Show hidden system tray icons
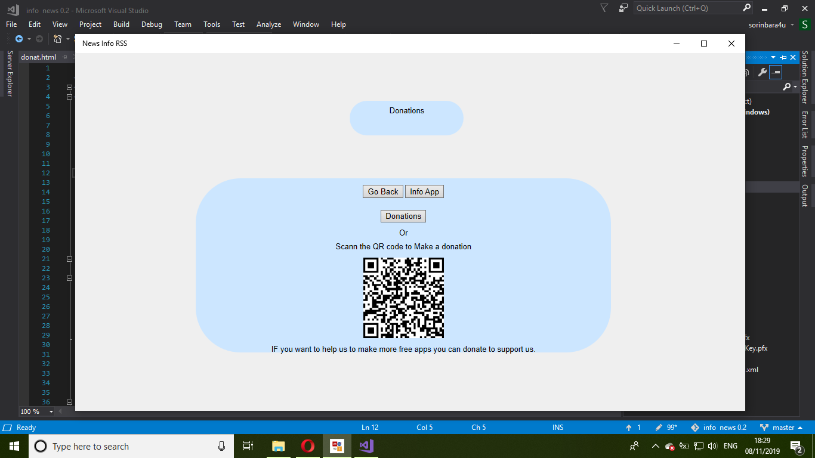 [655, 446]
